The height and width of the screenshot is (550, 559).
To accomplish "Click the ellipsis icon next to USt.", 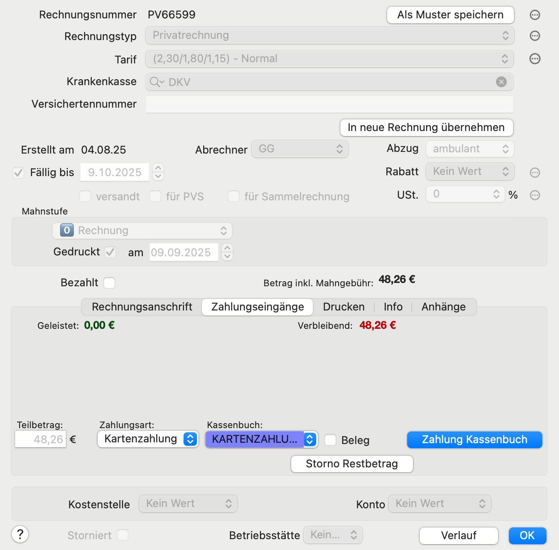I will tap(535, 195).
